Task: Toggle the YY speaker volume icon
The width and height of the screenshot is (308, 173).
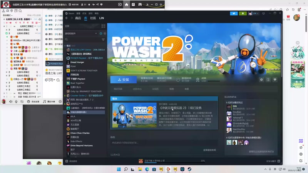Action: pos(11,101)
